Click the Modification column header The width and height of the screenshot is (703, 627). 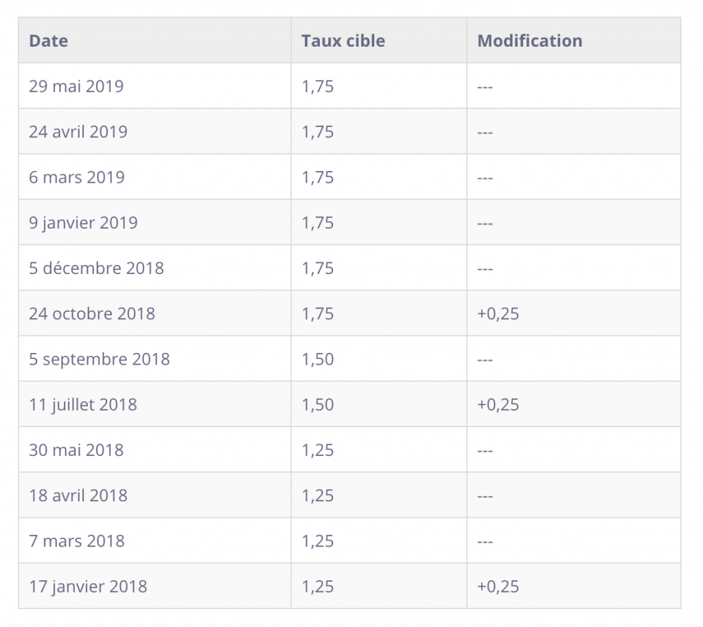[529, 41]
